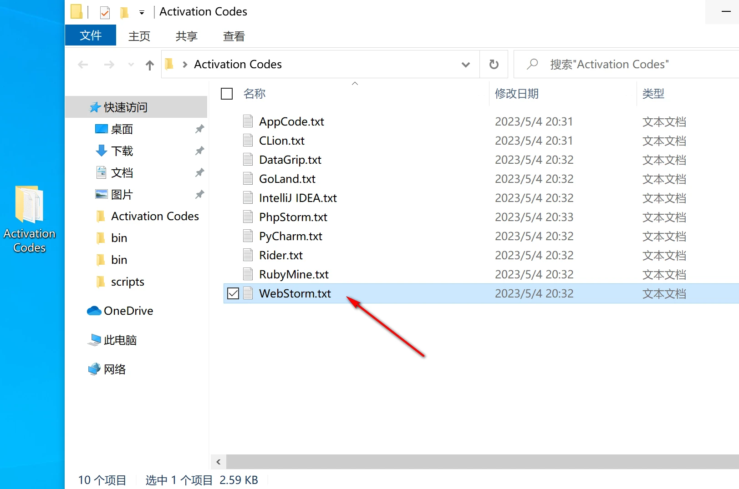Viewport: 739px width, 489px height.
Task: Select the RubyMine.txt file
Action: 294,274
